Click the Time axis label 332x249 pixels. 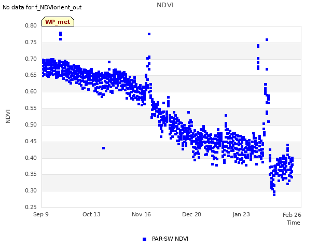(294, 223)
